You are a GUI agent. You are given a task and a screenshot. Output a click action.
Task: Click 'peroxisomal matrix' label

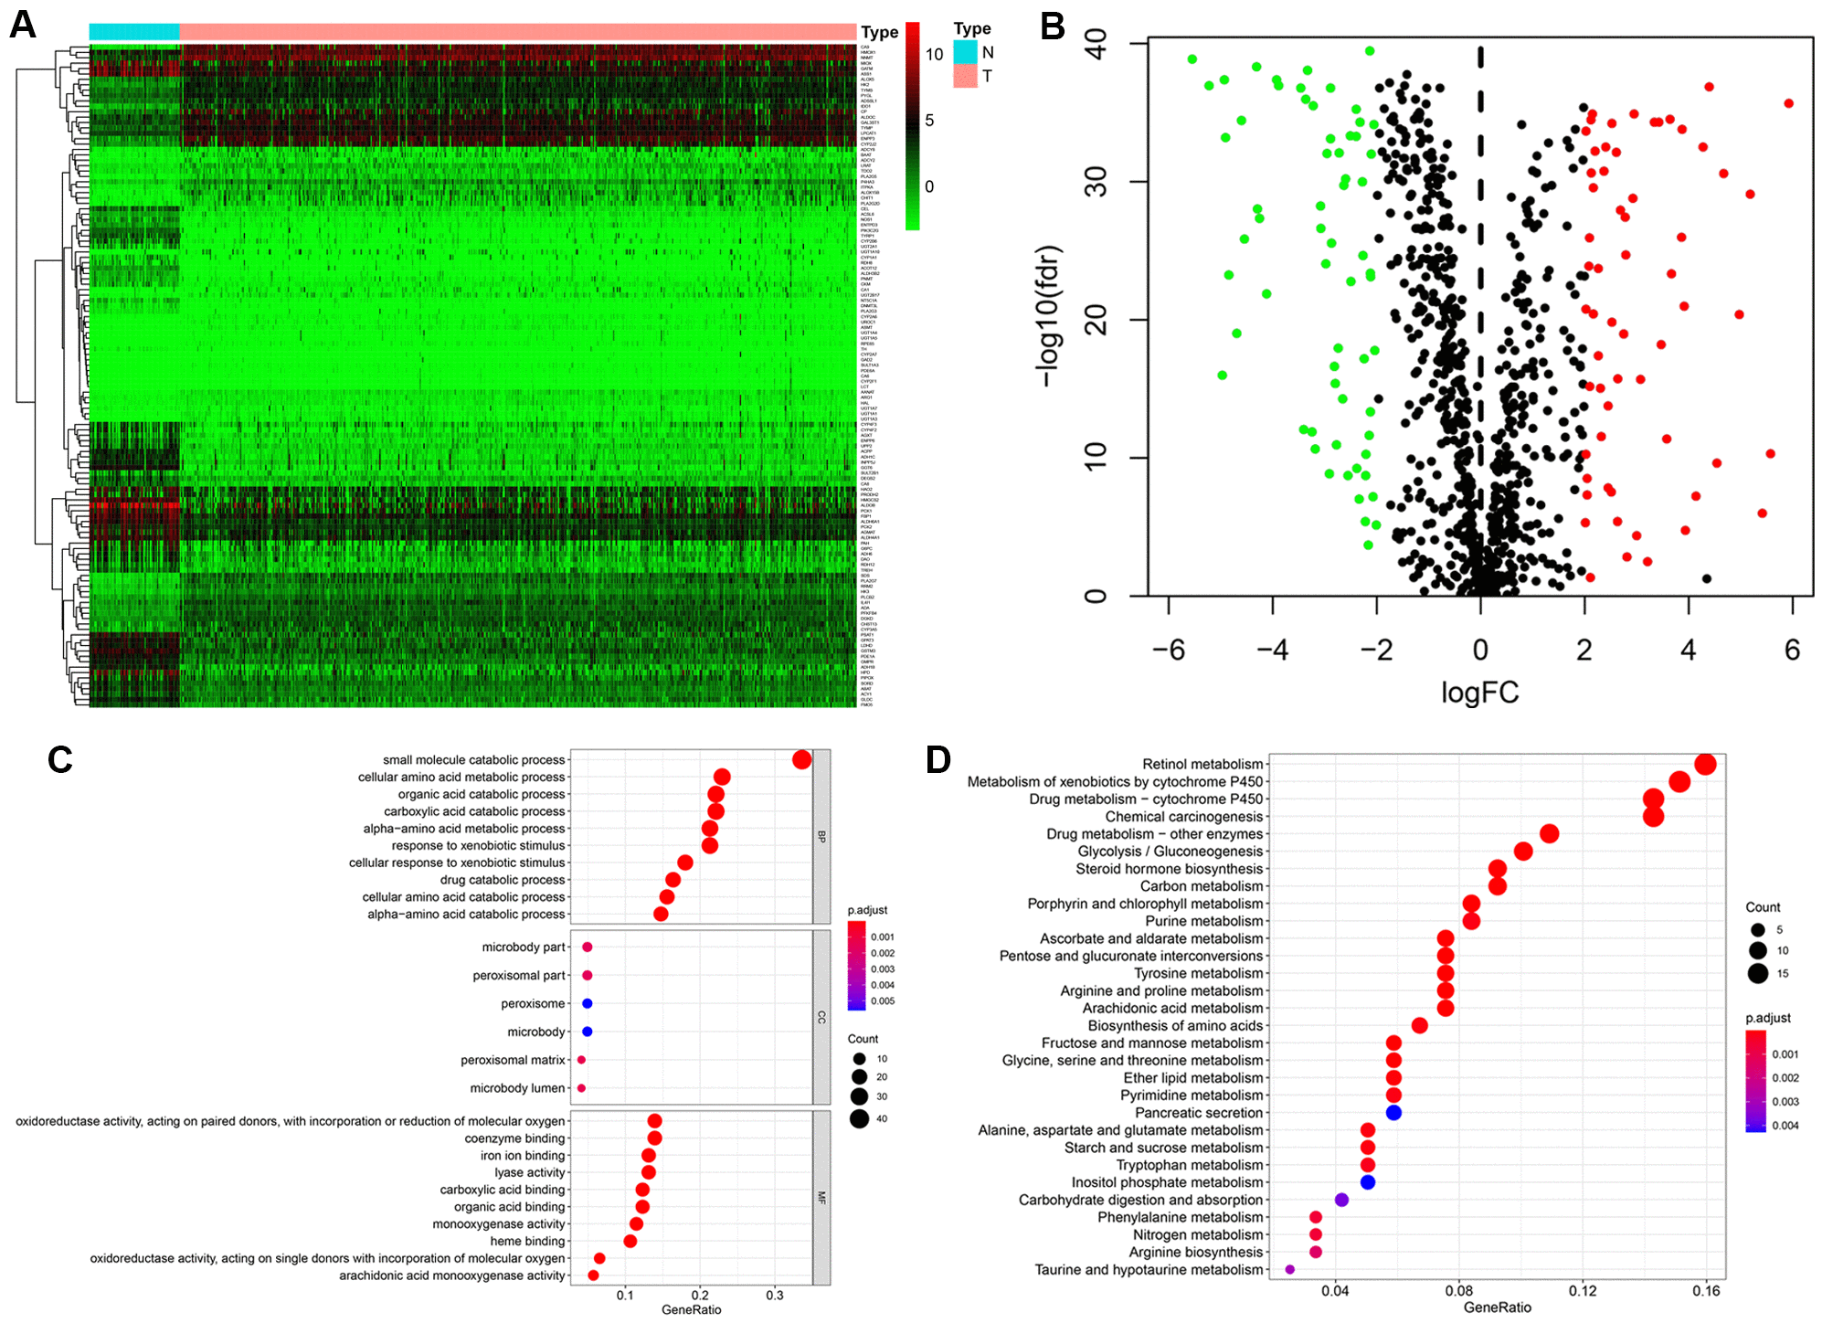click(513, 1060)
